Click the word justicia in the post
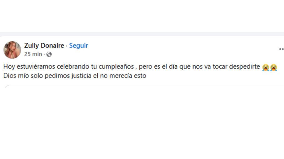The image size is (284, 159). 81,76
